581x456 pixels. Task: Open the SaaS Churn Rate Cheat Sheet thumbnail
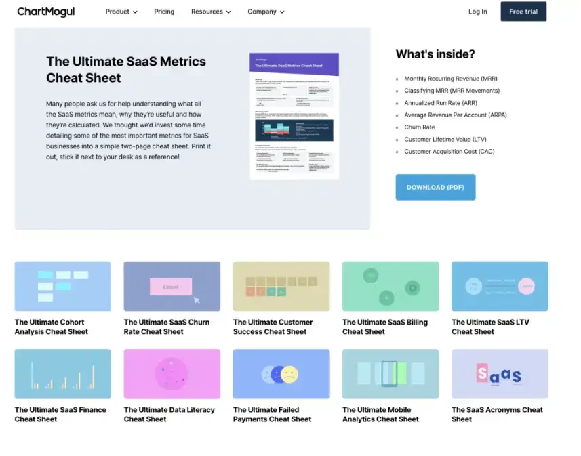(x=172, y=285)
